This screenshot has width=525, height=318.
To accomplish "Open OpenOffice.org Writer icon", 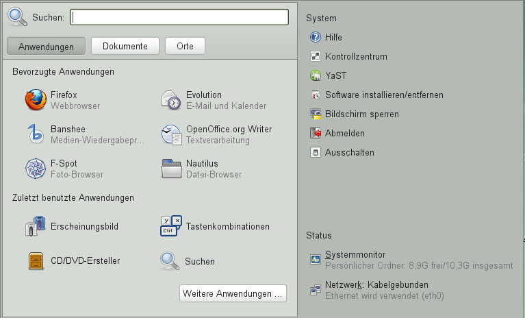I will pos(170,134).
